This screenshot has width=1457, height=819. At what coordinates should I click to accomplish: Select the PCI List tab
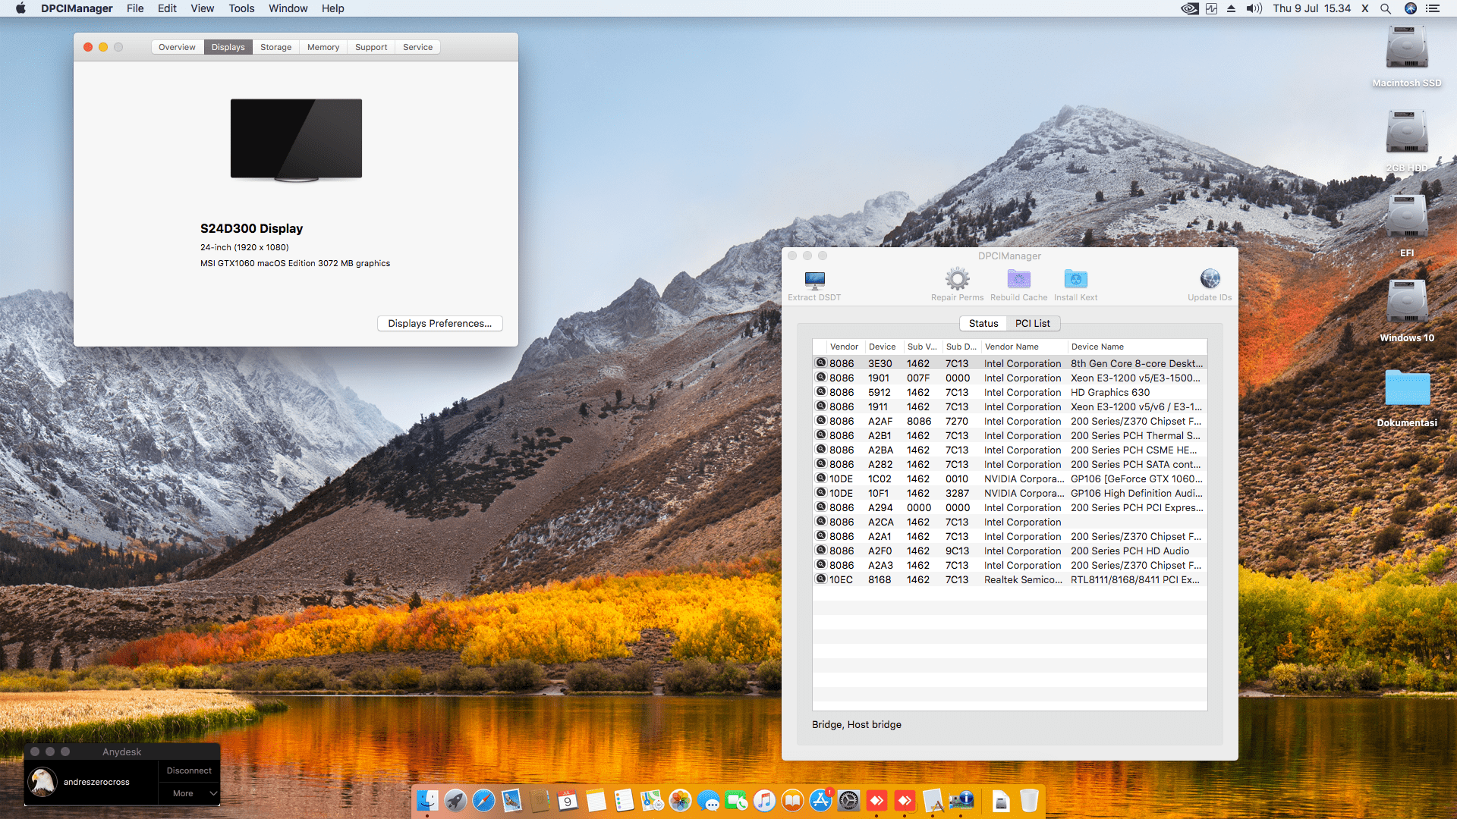tap(1033, 323)
